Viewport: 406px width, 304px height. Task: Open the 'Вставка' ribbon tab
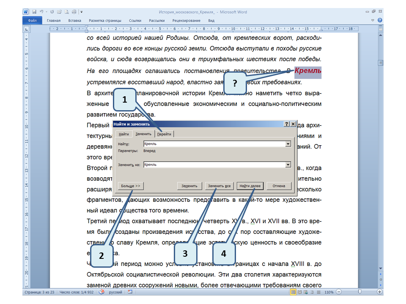75,20
